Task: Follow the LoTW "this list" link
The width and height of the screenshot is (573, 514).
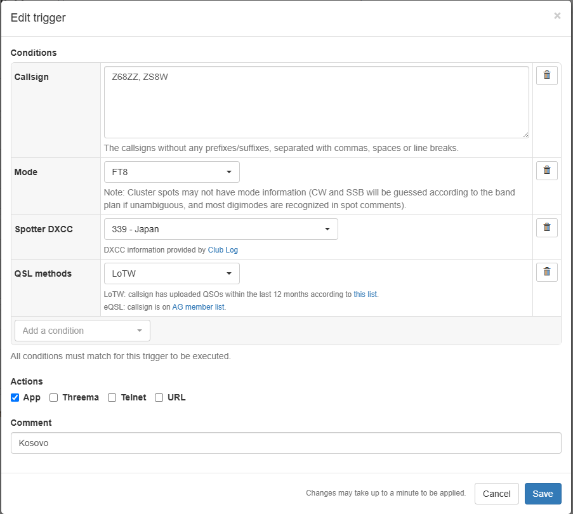Action: (366, 294)
